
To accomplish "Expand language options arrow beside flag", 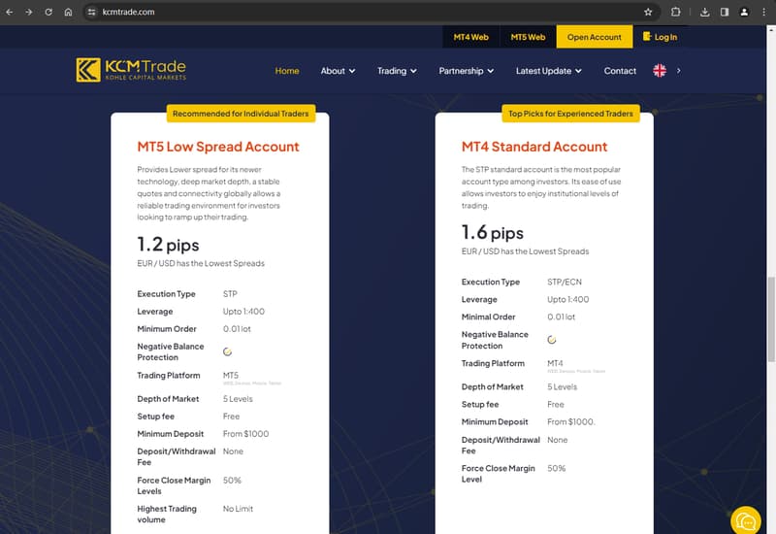I will pyautogui.click(x=678, y=71).
